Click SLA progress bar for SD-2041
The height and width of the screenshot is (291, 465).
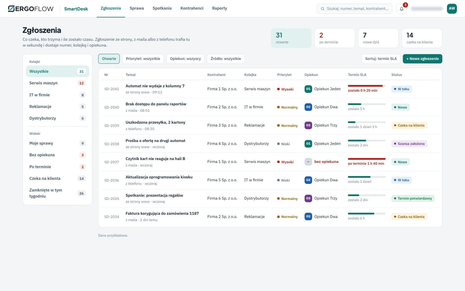(367, 86)
